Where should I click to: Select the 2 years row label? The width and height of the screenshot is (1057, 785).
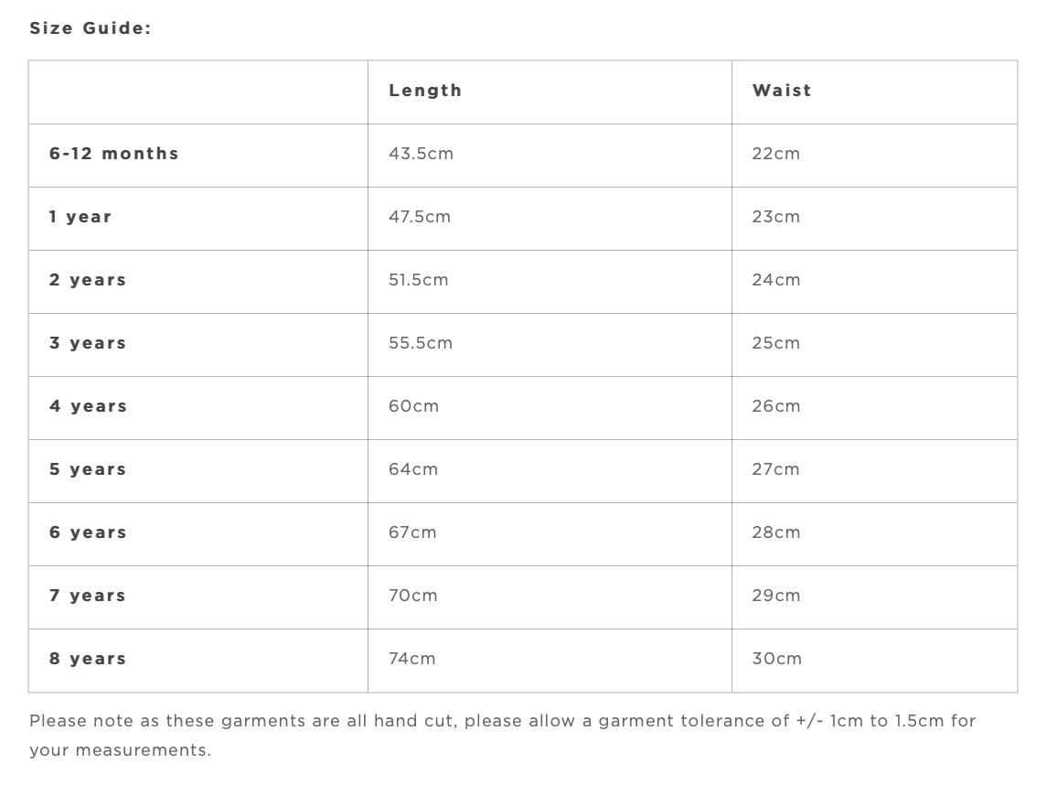coord(88,280)
